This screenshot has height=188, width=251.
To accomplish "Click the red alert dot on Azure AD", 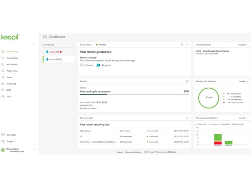I will 61,52.
